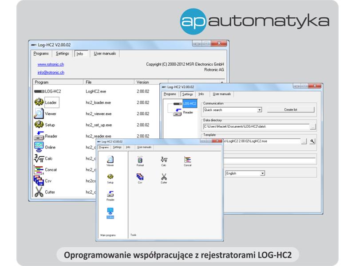Image resolution: width=355 pixels, height=266 pixels.
Task: Click the Calc root icon in Info list
Action: coord(39,158)
